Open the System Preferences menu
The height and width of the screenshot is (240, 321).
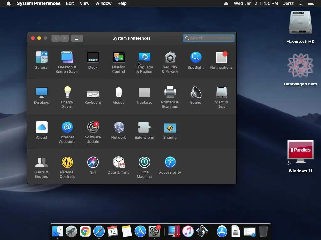tap(39, 3)
